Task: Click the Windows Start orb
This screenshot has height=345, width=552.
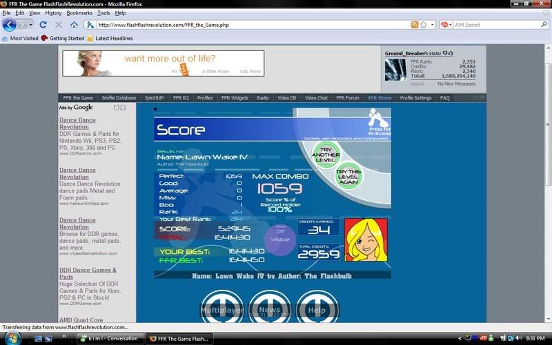Action: (13, 338)
